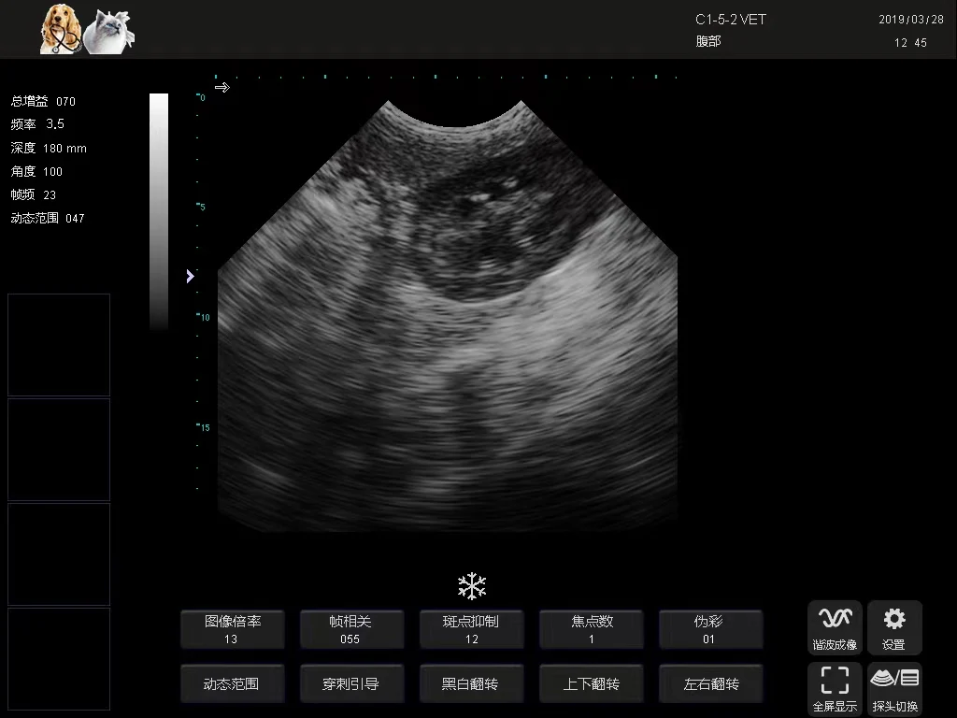Switch to full screen display (全屏显示)
The width and height of the screenshot is (957, 718).
[x=835, y=689]
